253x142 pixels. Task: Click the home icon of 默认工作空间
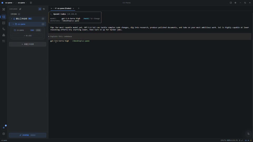[x=14, y=19]
